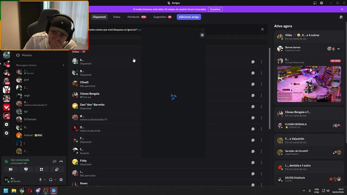Open the help question mark icon
The width and height of the screenshot is (347, 195).
pos(322,3)
